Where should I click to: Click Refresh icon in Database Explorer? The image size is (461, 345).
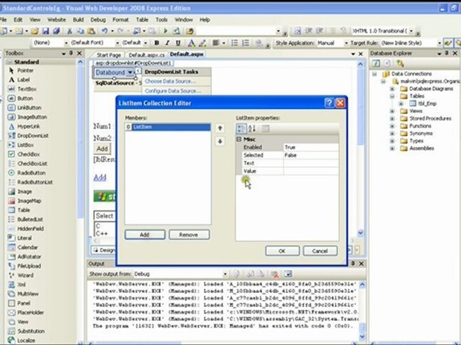tap(376, 63)
